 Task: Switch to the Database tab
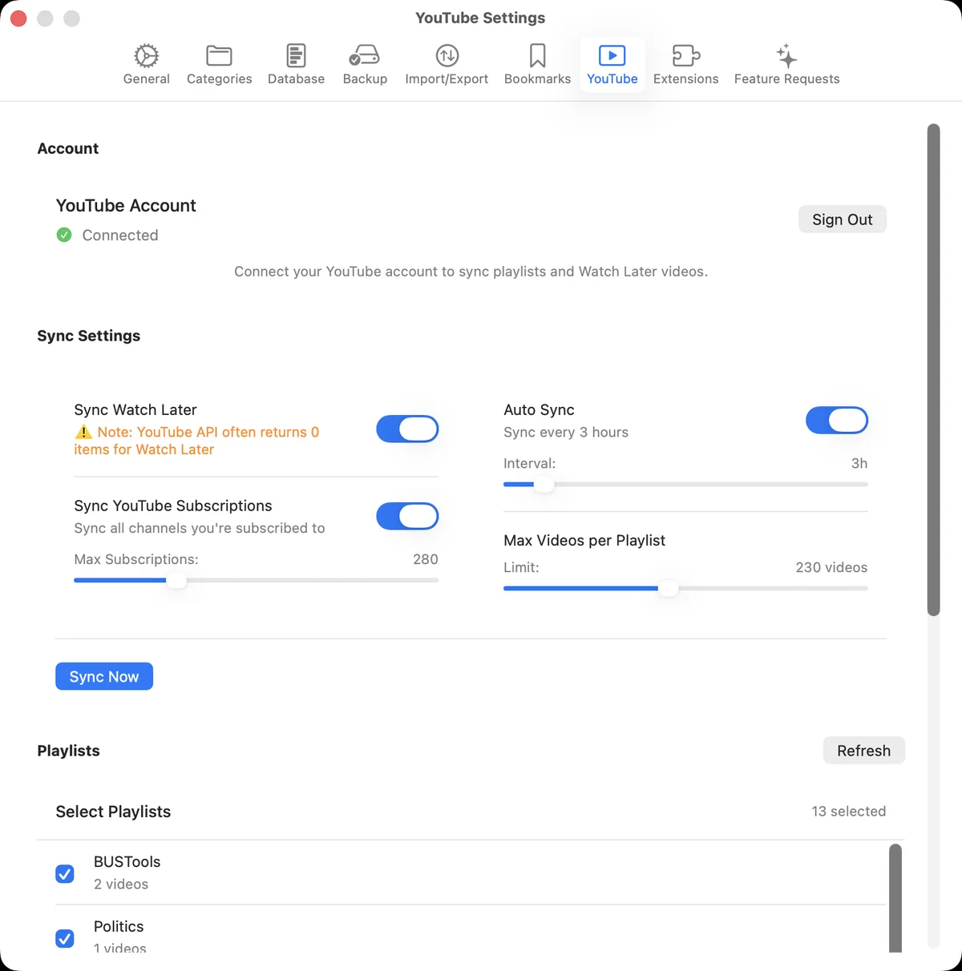tap(296, 65)
